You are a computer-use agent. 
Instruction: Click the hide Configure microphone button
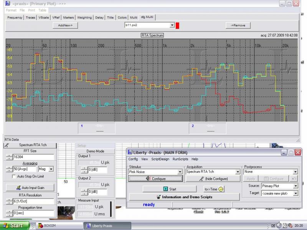pyautogui.click(x=213, y=179)
